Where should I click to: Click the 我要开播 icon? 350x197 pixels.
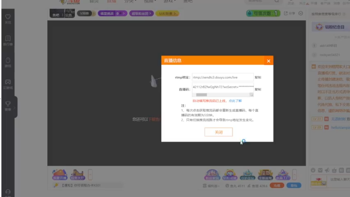click(x=59, y=175)
